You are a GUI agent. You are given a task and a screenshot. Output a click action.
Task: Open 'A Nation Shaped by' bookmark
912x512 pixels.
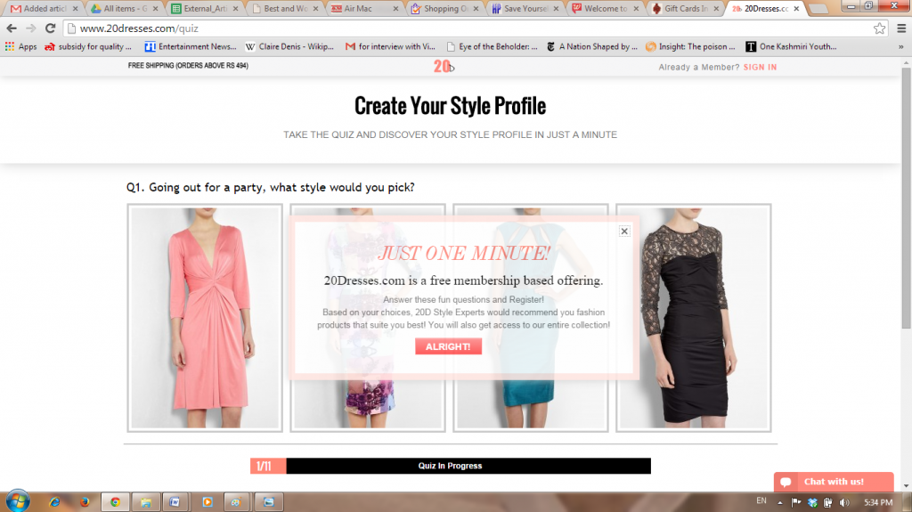click(591, 46)
